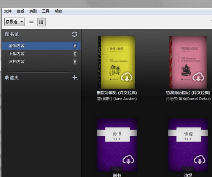This screenshot has width=212, height=177.
Task: Click the 归档内容 count 6
Action: 75,62
